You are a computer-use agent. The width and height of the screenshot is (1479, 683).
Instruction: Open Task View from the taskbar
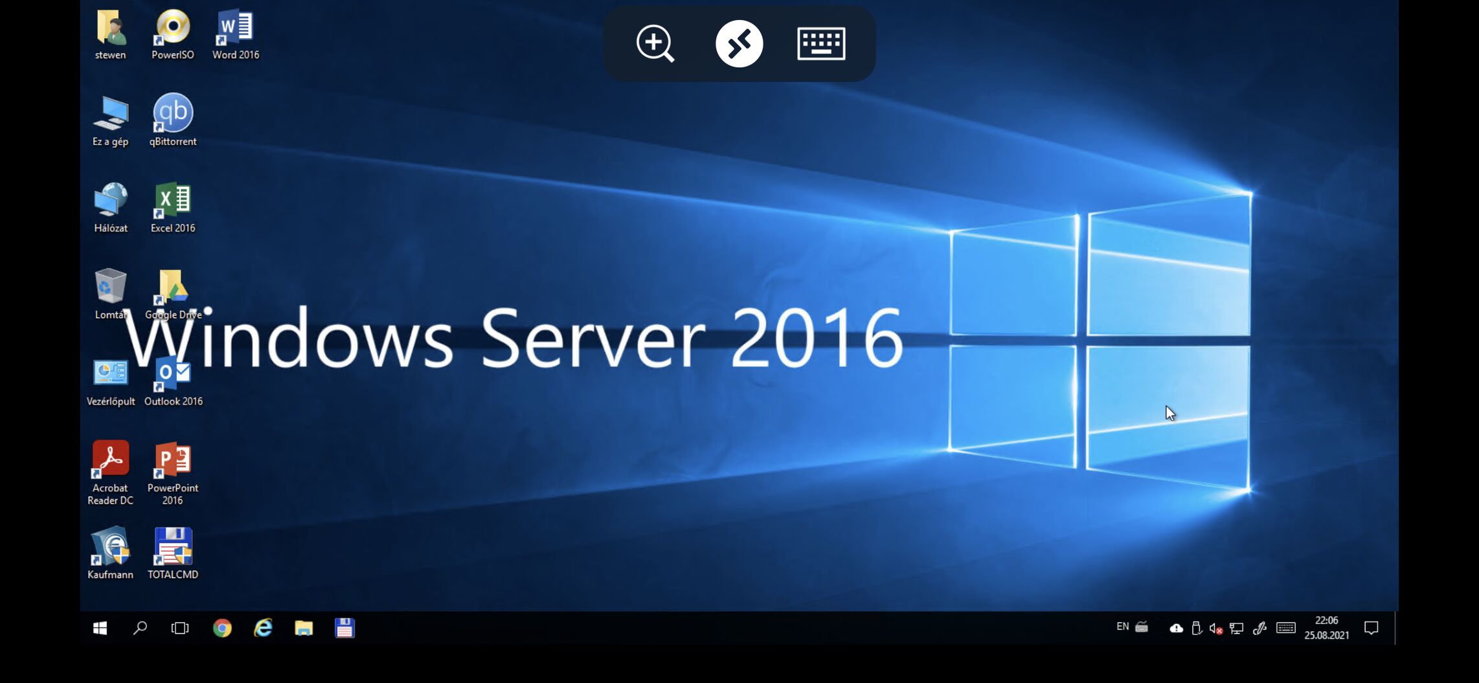[180, 628]
